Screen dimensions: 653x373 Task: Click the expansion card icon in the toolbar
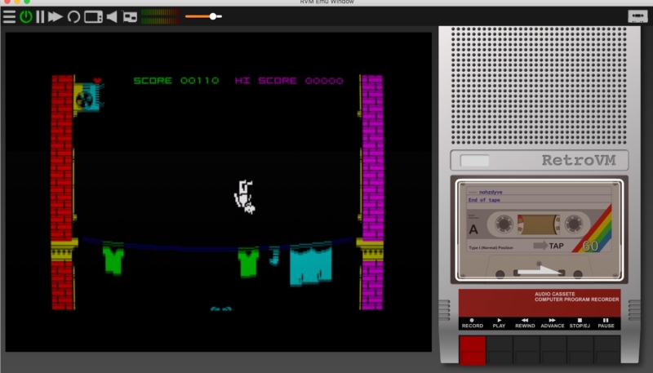point(130,16)
